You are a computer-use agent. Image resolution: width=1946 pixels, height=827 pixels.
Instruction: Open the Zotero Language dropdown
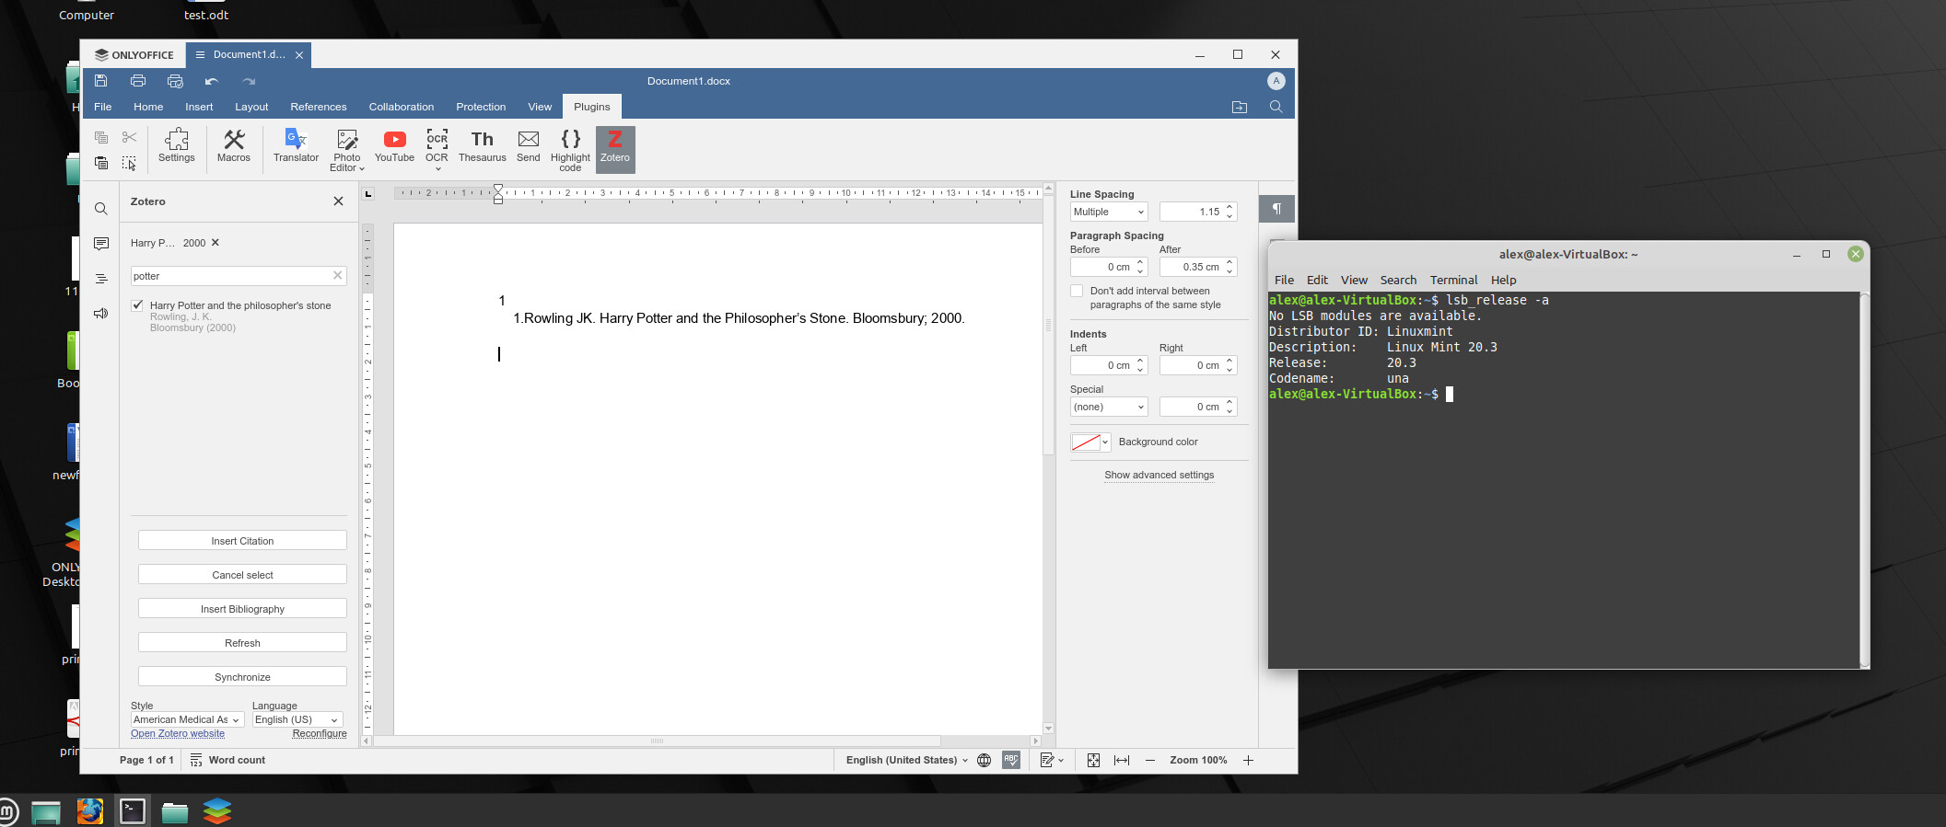(297, 719)
